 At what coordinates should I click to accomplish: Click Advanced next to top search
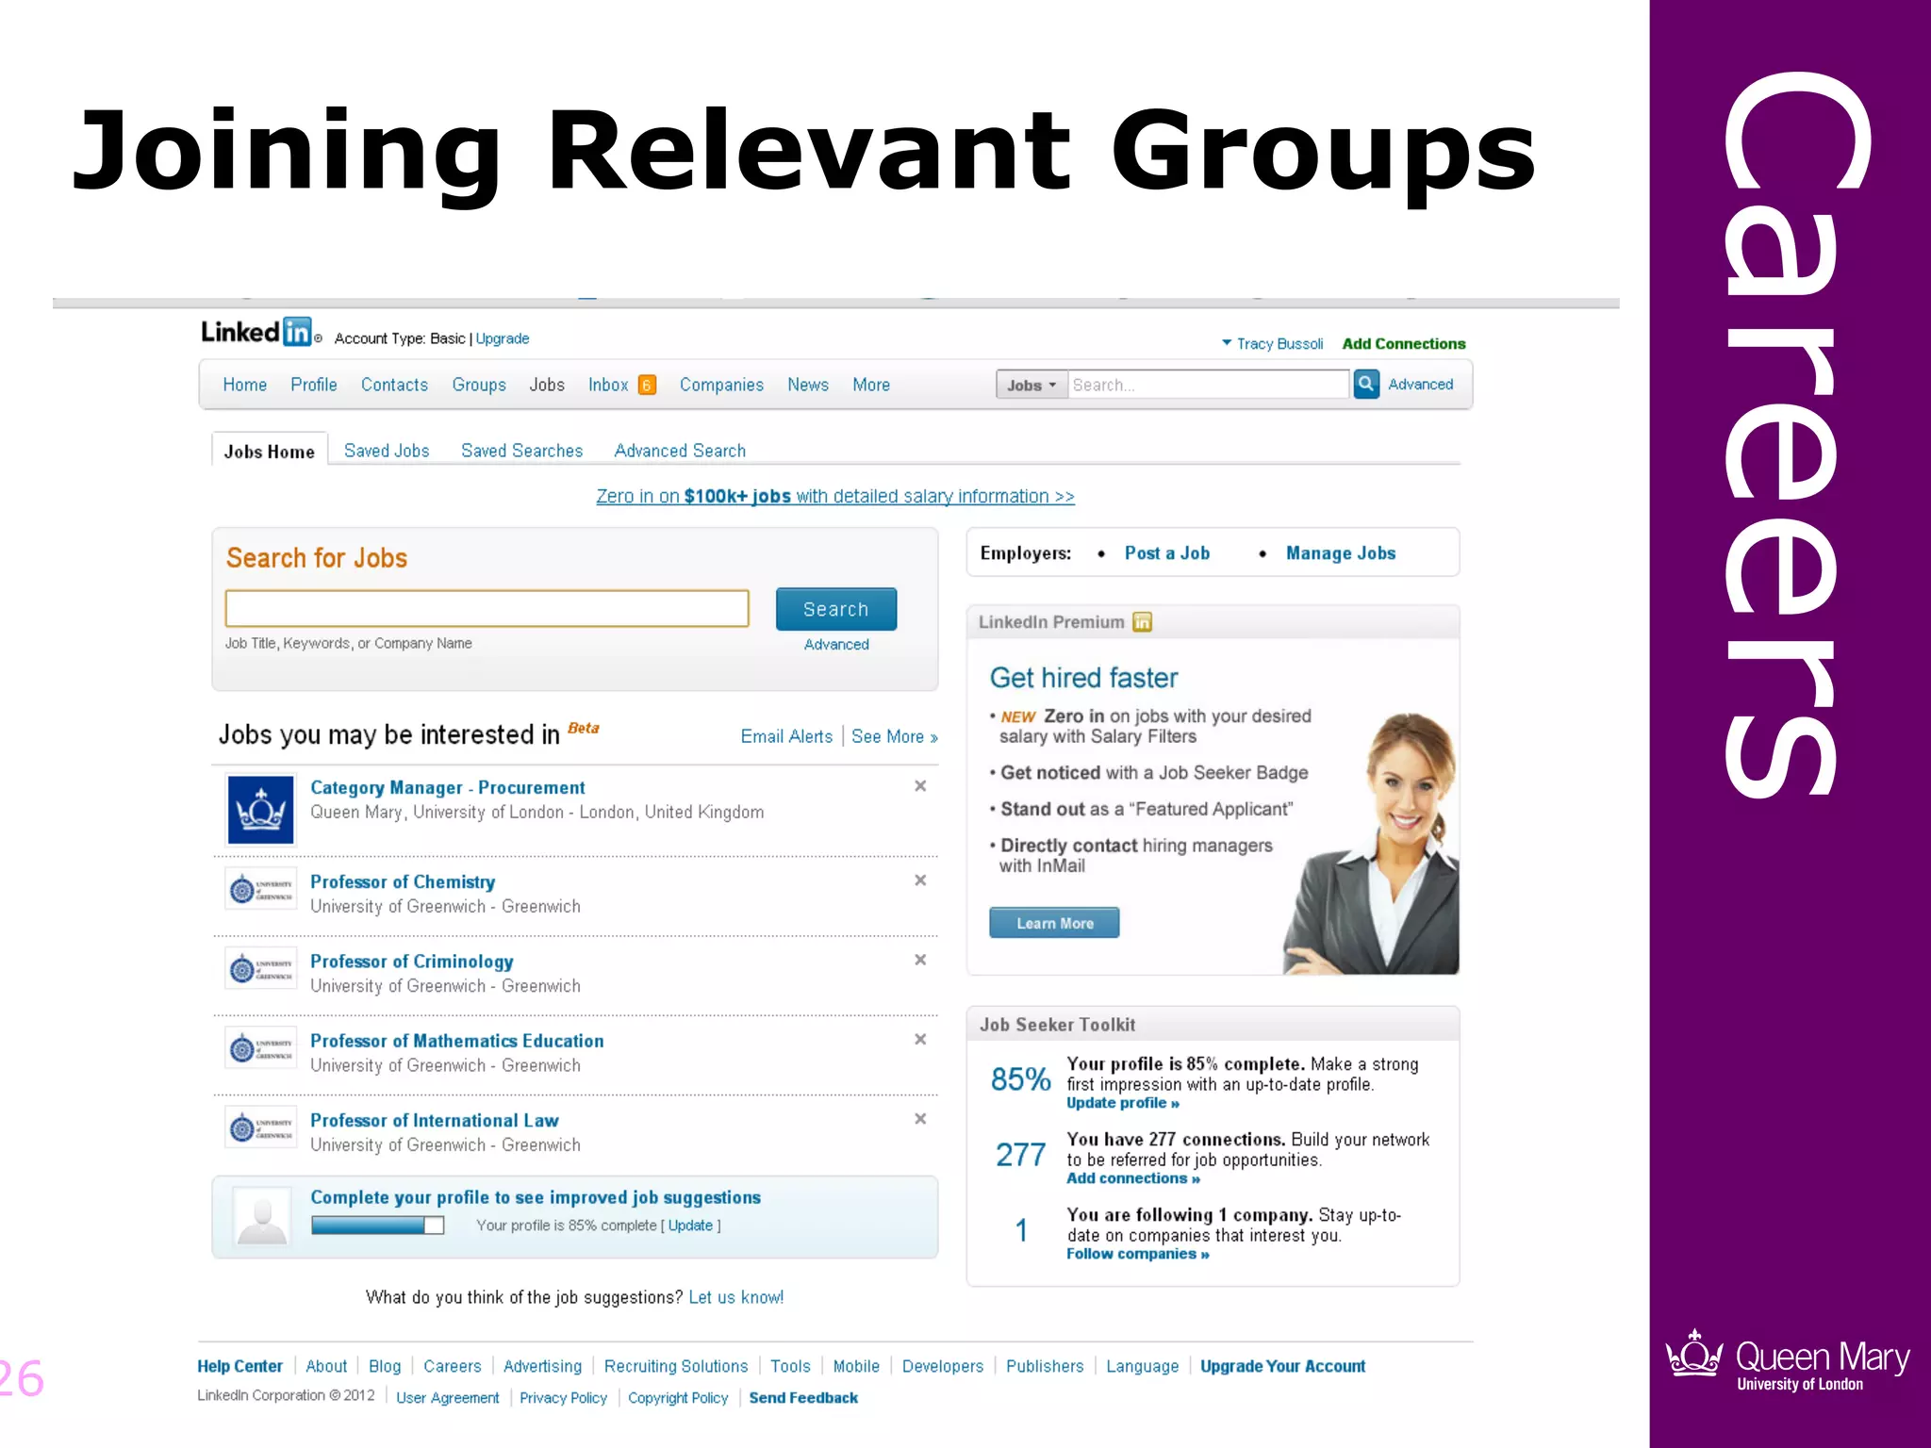tap(1420, 385)
